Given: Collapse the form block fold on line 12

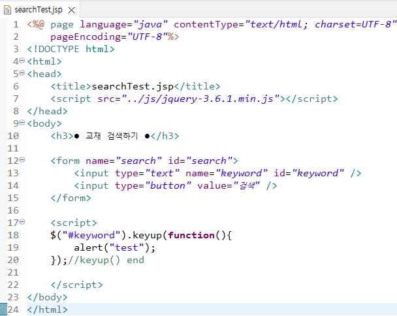Looking at the screenshot, I should pos(22,160).
